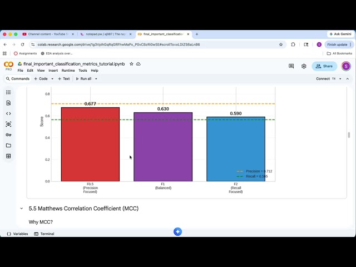The image size is (356, 267).
Task: Add a Code cell
Action: pos(41,79)
